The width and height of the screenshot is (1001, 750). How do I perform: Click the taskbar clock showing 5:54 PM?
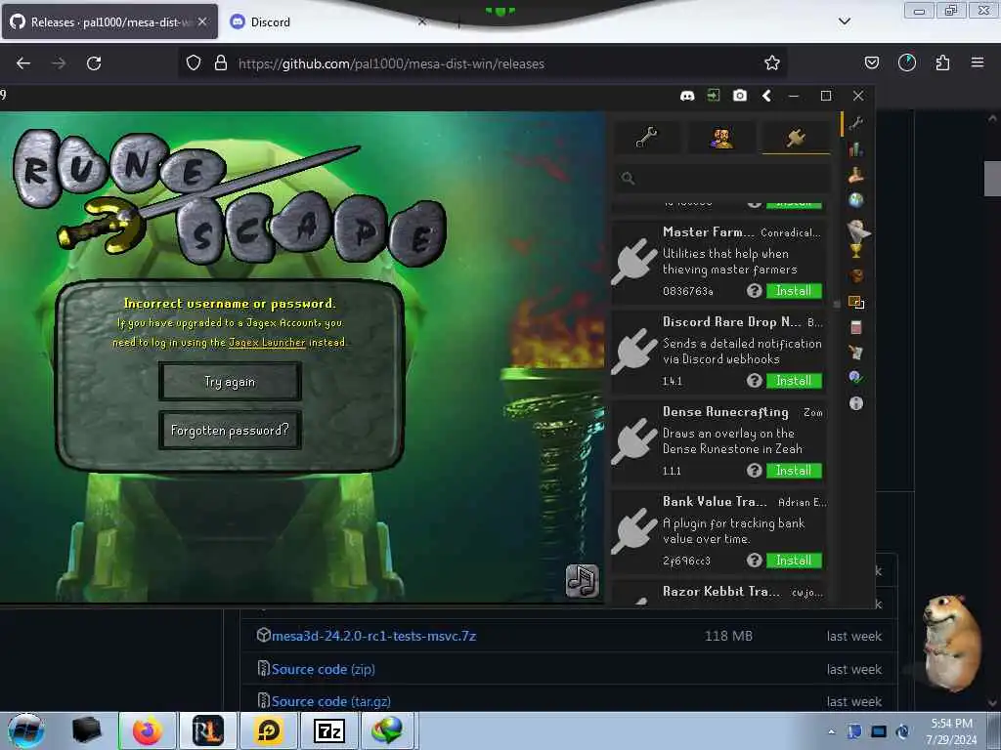coord(951,731)
